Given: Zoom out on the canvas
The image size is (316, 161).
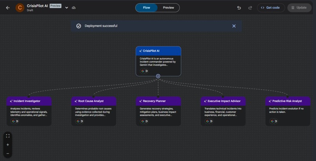Looking at the screenshot, I should (8, 154).
